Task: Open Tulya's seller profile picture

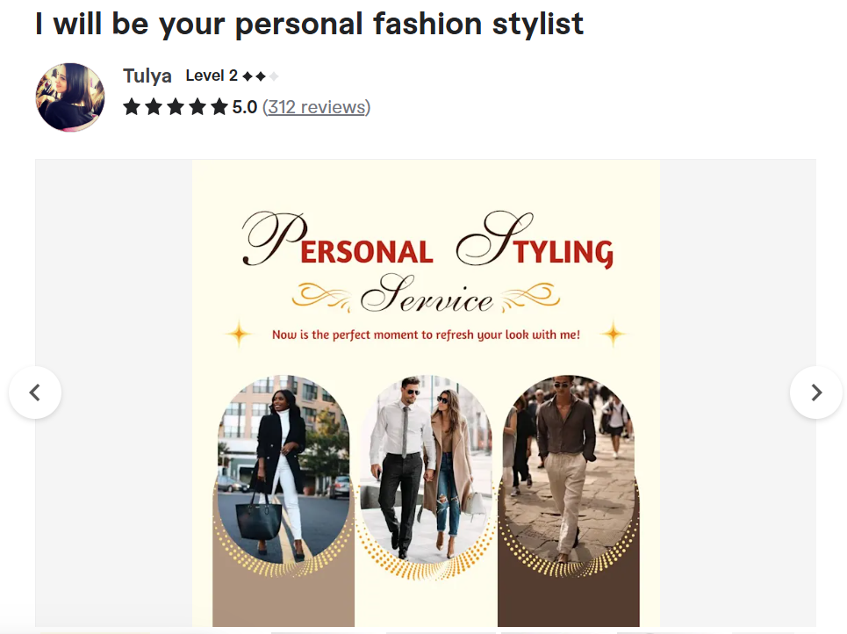Action: [x=70, y=97]
